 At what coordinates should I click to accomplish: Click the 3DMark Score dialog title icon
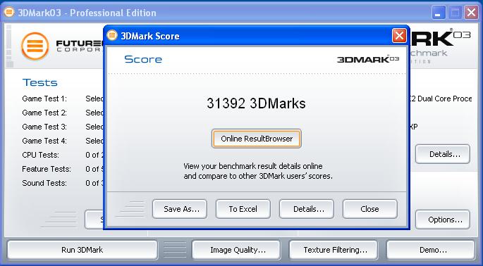(x=112, y=35)
